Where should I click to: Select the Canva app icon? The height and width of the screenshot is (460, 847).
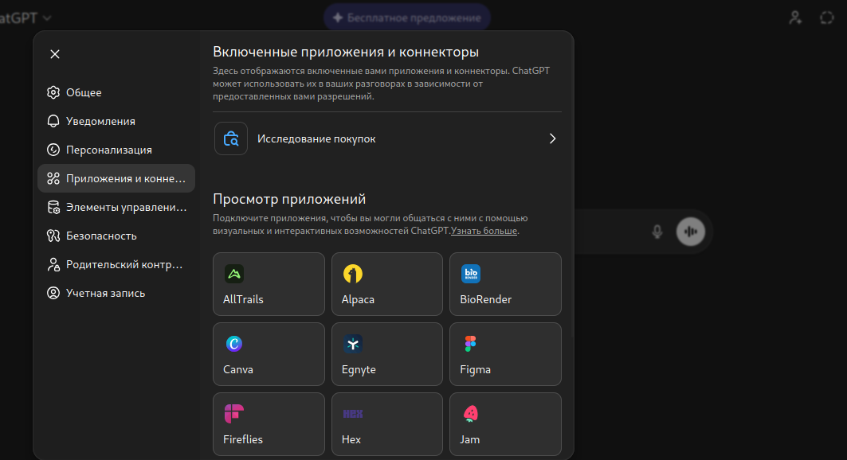[234, 344]
